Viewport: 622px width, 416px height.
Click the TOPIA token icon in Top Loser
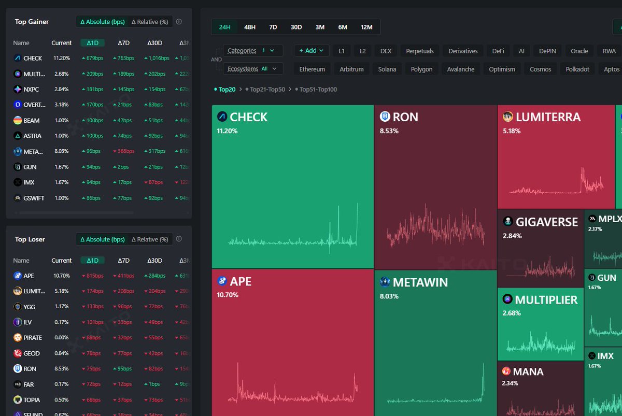tap(17, 400)
